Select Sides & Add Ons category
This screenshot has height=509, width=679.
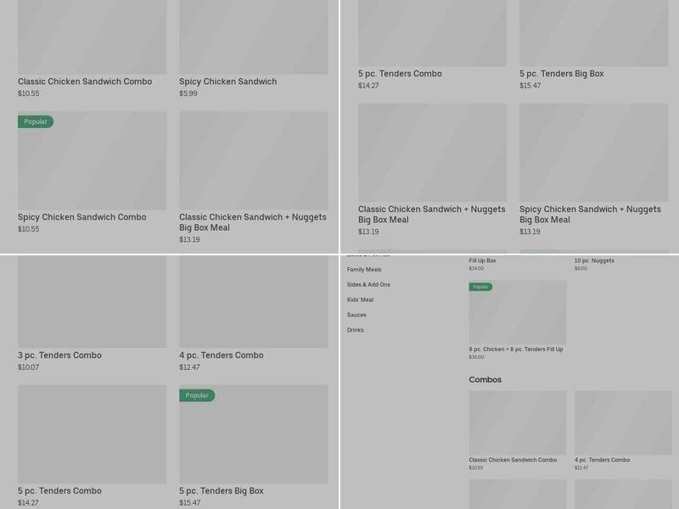368,285
